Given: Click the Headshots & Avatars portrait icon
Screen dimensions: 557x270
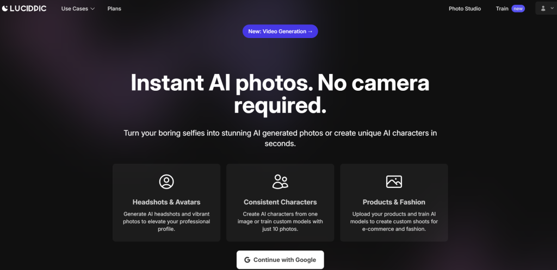Looking at the screenshot, I should click(166, 181).
